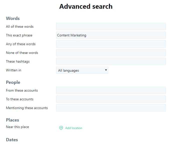Click the "Any of these words" label

point(21,44)
